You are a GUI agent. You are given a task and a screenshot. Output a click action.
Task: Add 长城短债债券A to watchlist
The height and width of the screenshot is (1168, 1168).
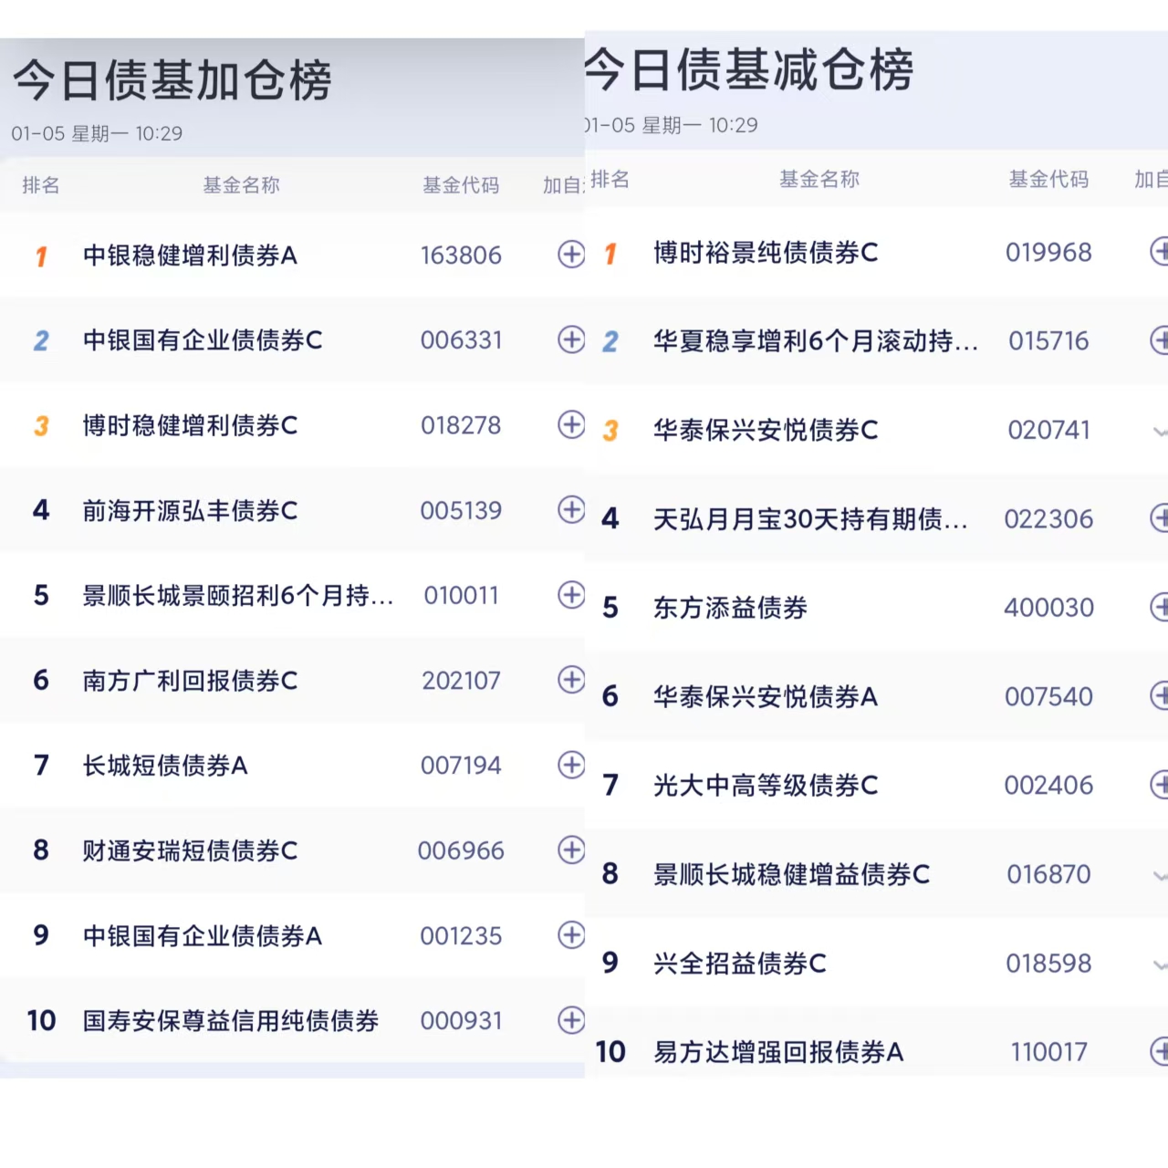click(x=571, y=765)
